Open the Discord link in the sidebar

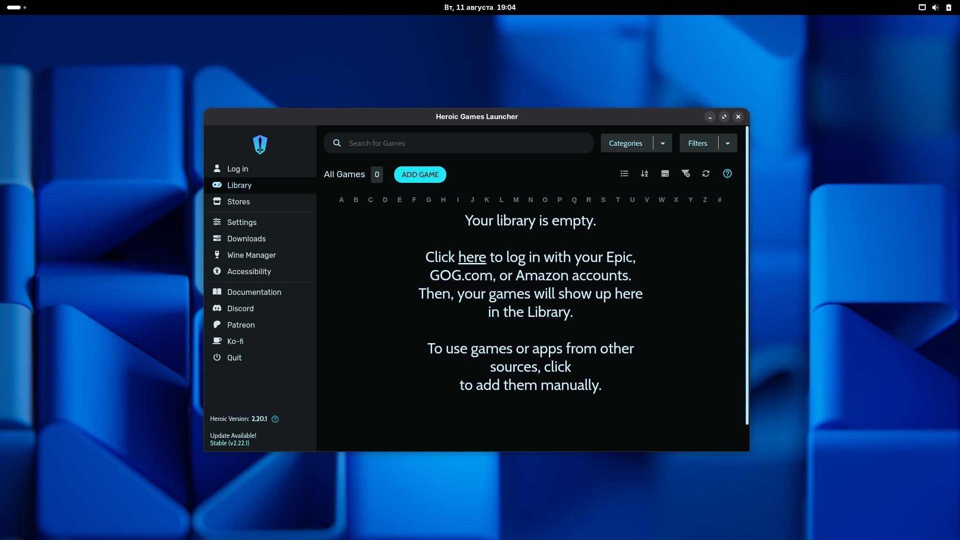(260, 308)
